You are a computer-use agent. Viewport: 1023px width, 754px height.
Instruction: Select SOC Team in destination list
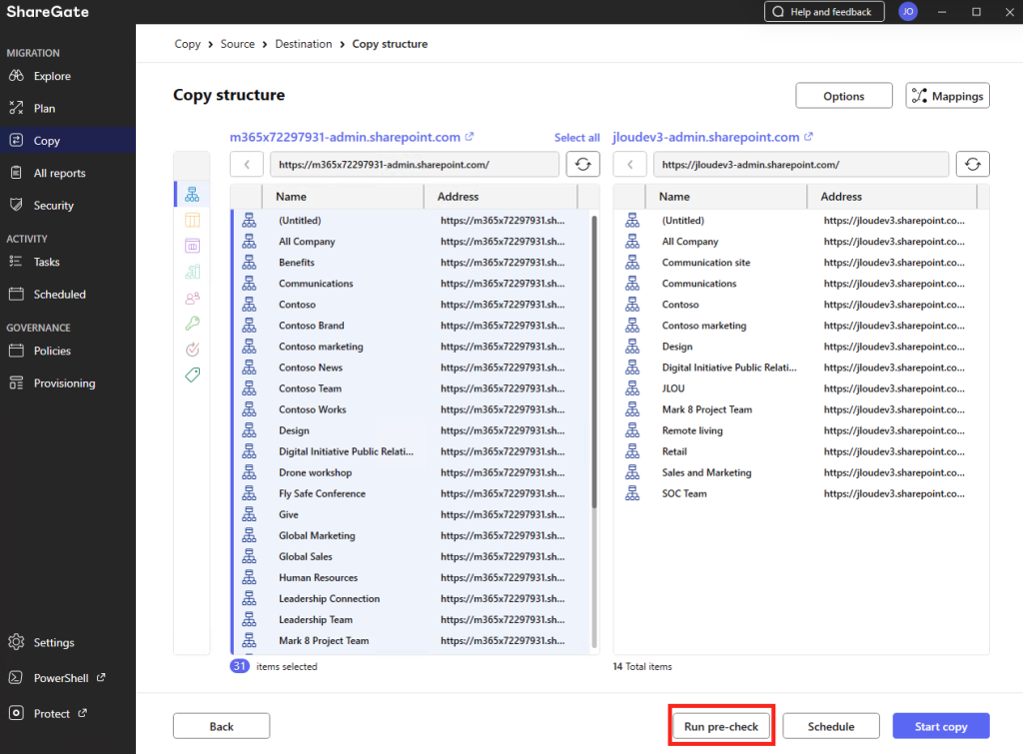tap(801, 493)
